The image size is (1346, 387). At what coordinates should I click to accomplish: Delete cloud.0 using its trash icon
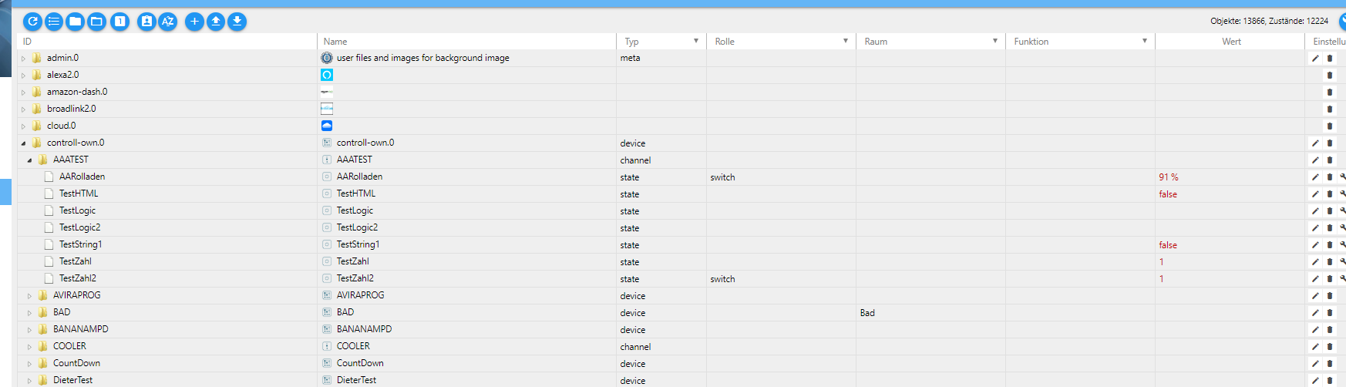pyautogui.click(x=1329, y=126)
